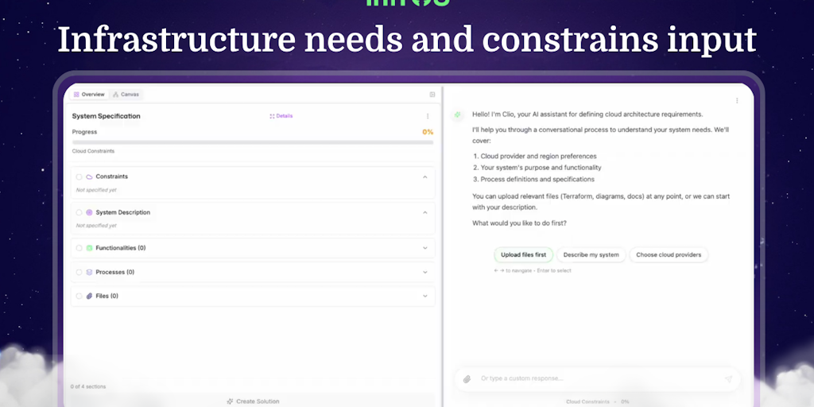814x407 pixels.
Task: Open the three-dot menu in chat panel
Action: [x=737, y=101]
